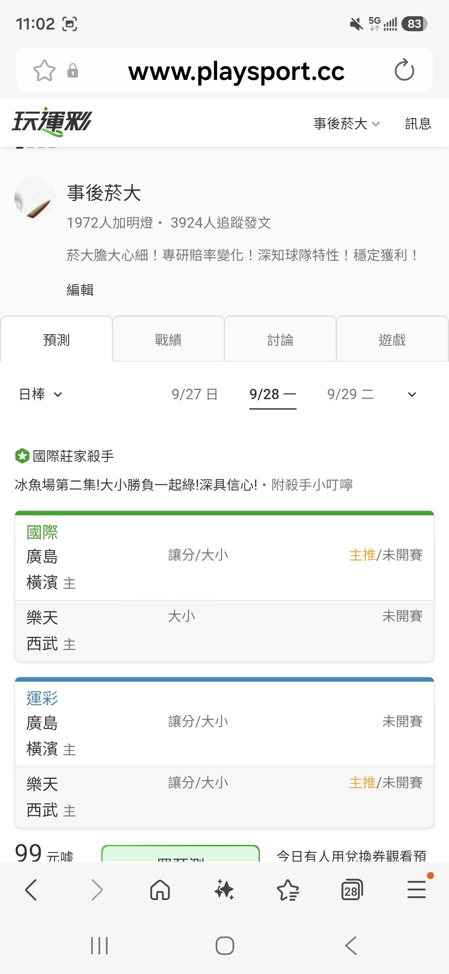Viewport: 449px width, 974px height.
Task: Open the tab switcher showing 28 tabs
Action: pyautogui.click(x=352, y=890)
